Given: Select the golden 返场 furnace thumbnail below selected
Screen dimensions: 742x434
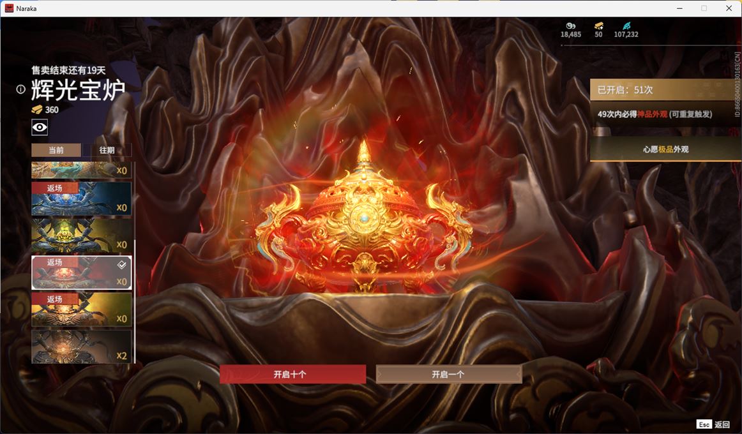Looking at the screenshot, I should (x=81, y=310).
